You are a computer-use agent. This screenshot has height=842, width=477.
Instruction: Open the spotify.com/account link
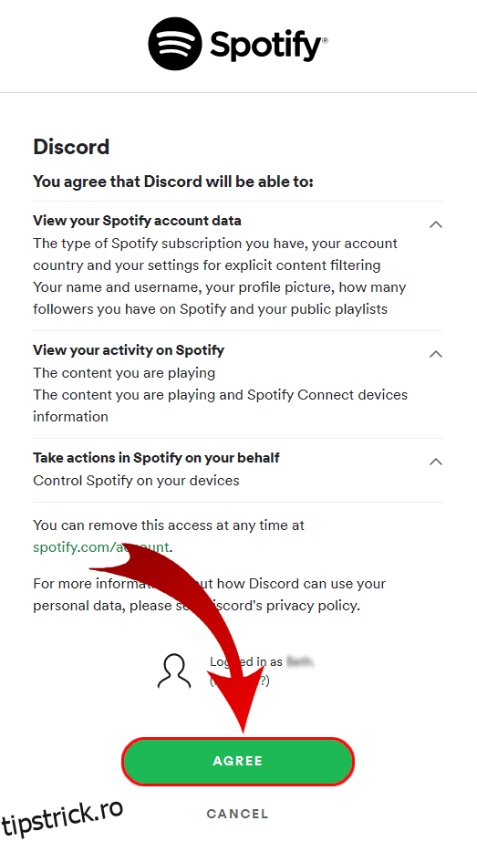tap(101, 547)
